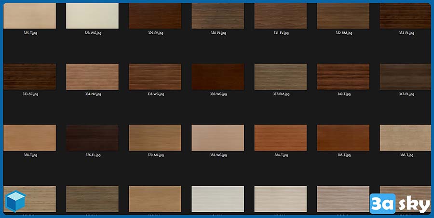Select the 368-T.jpg orange wood thumbnail
This screenshot has height=218, width=434.
29,138
